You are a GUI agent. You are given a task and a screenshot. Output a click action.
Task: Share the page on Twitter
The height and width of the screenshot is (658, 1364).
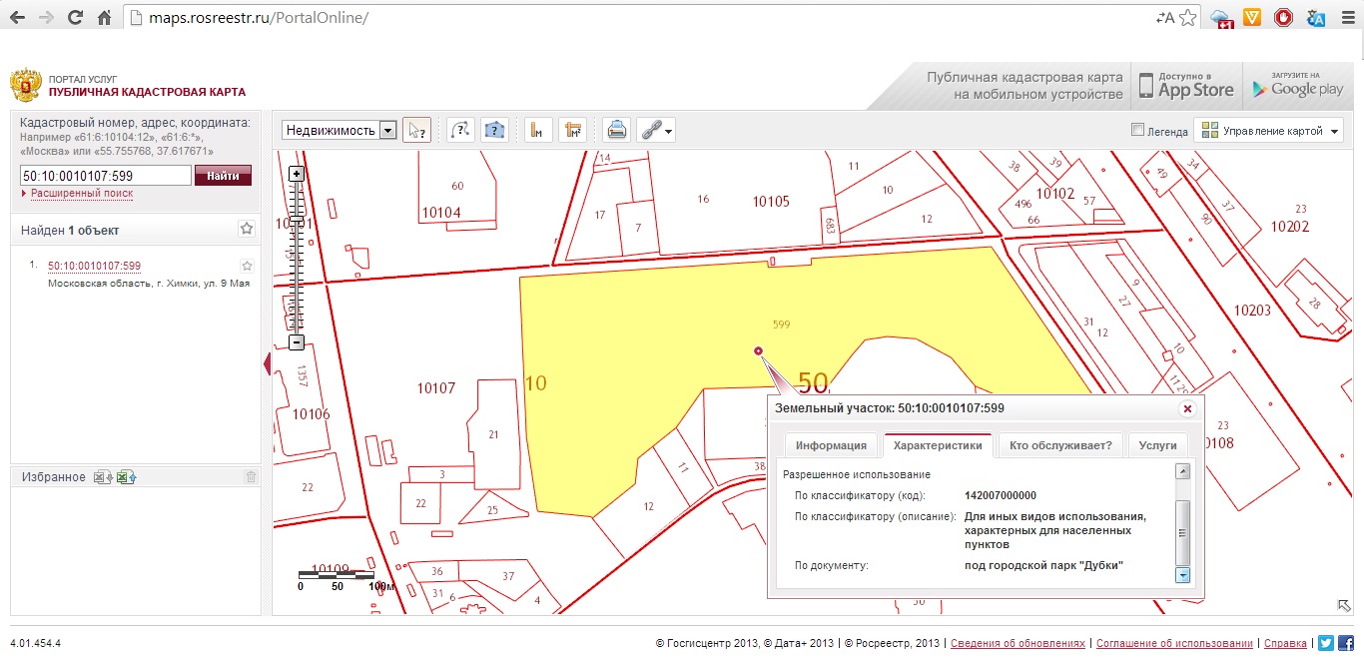point(1326,643)
